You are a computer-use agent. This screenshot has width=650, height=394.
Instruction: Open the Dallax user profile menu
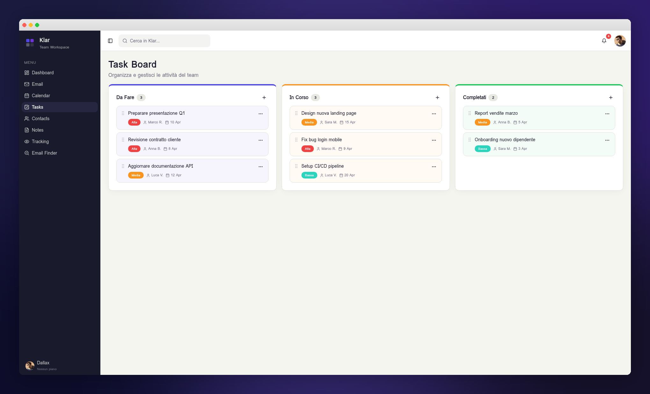[x=43, y=365]
